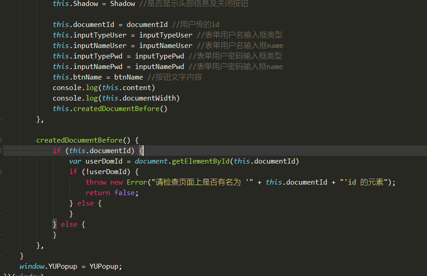Image resolution: width=427 pixels, height=276 pixels.
Task: Click 'this.documentId' in the 'if (this.documentId)' condition
Action: coord(100,151)
